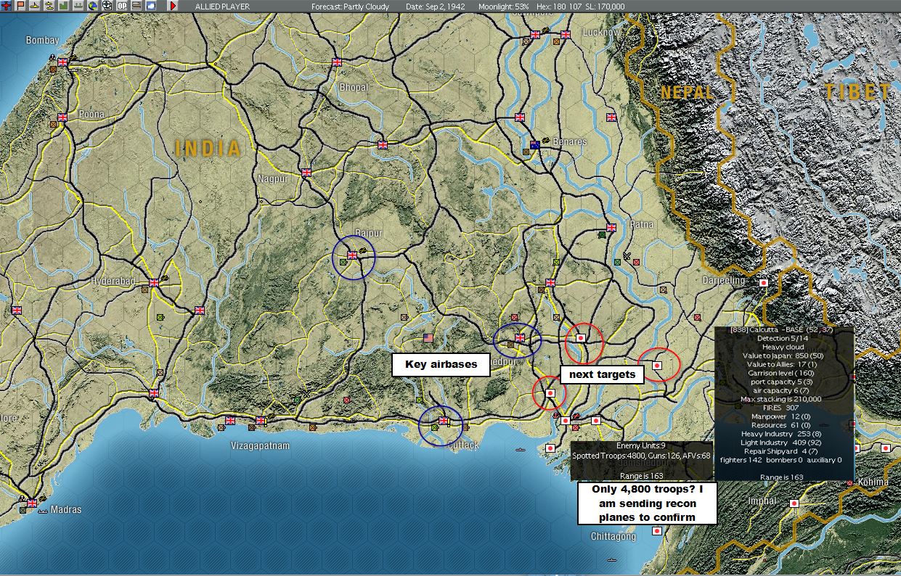The image size is (901, 576).
Task: Select the British base flag at Bhopal
Action: click(337, 63)
